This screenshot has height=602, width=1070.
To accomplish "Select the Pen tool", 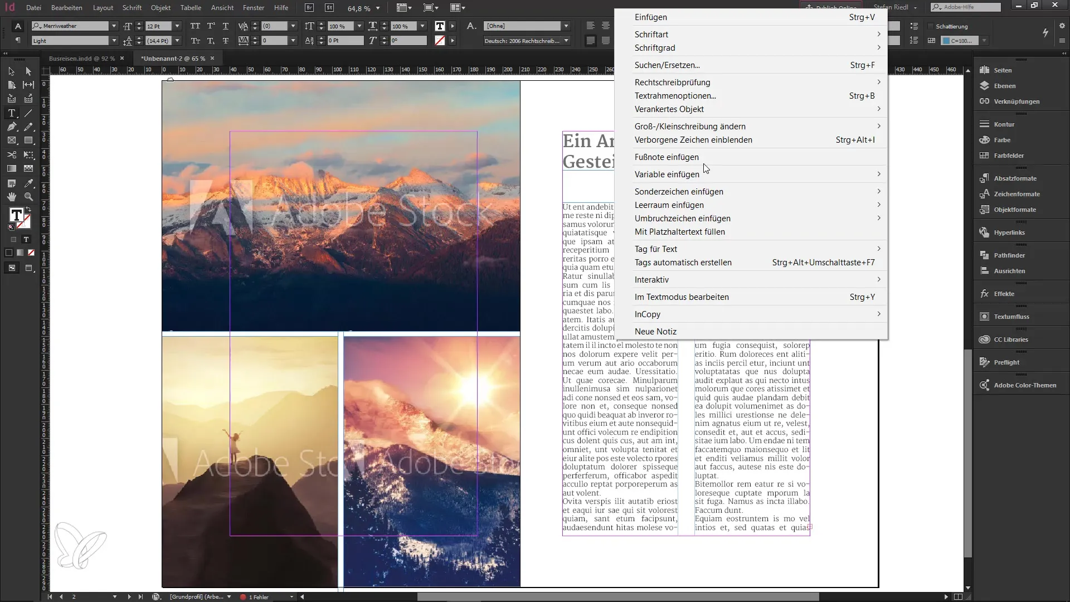I will [11, 127].
